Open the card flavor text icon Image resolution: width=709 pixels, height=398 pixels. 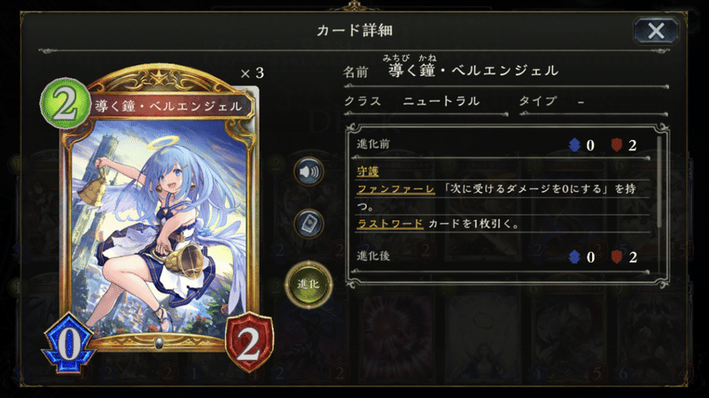click(x=308, y=224)
